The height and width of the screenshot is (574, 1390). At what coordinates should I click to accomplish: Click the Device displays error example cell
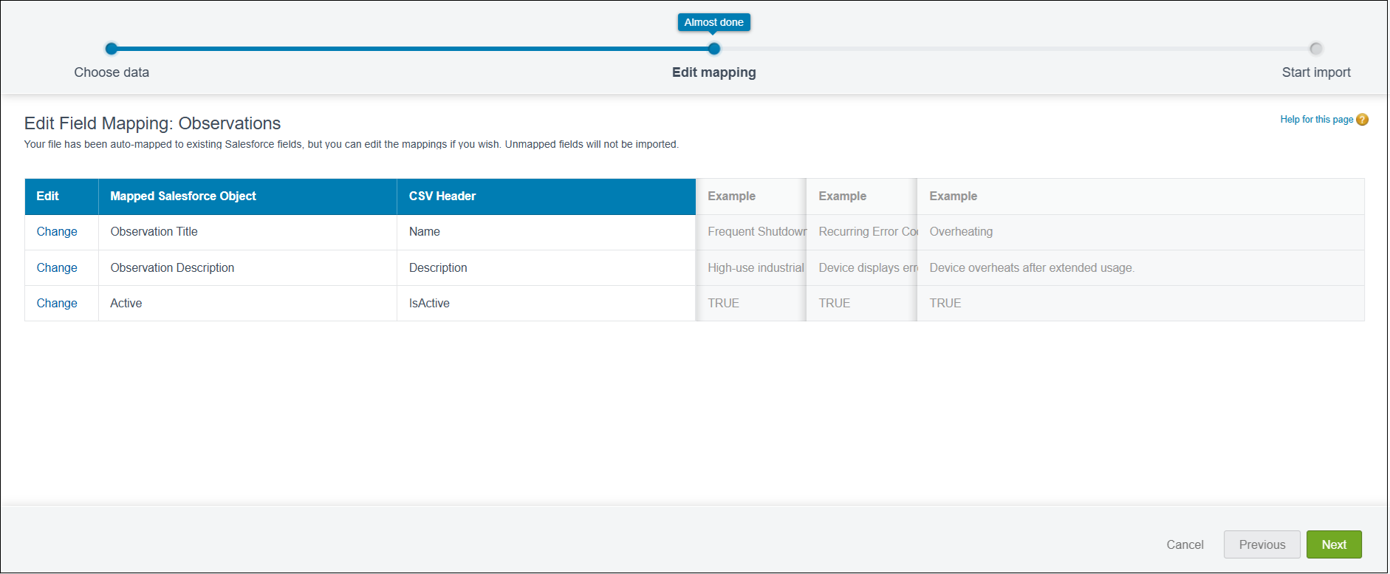[862, 268]
